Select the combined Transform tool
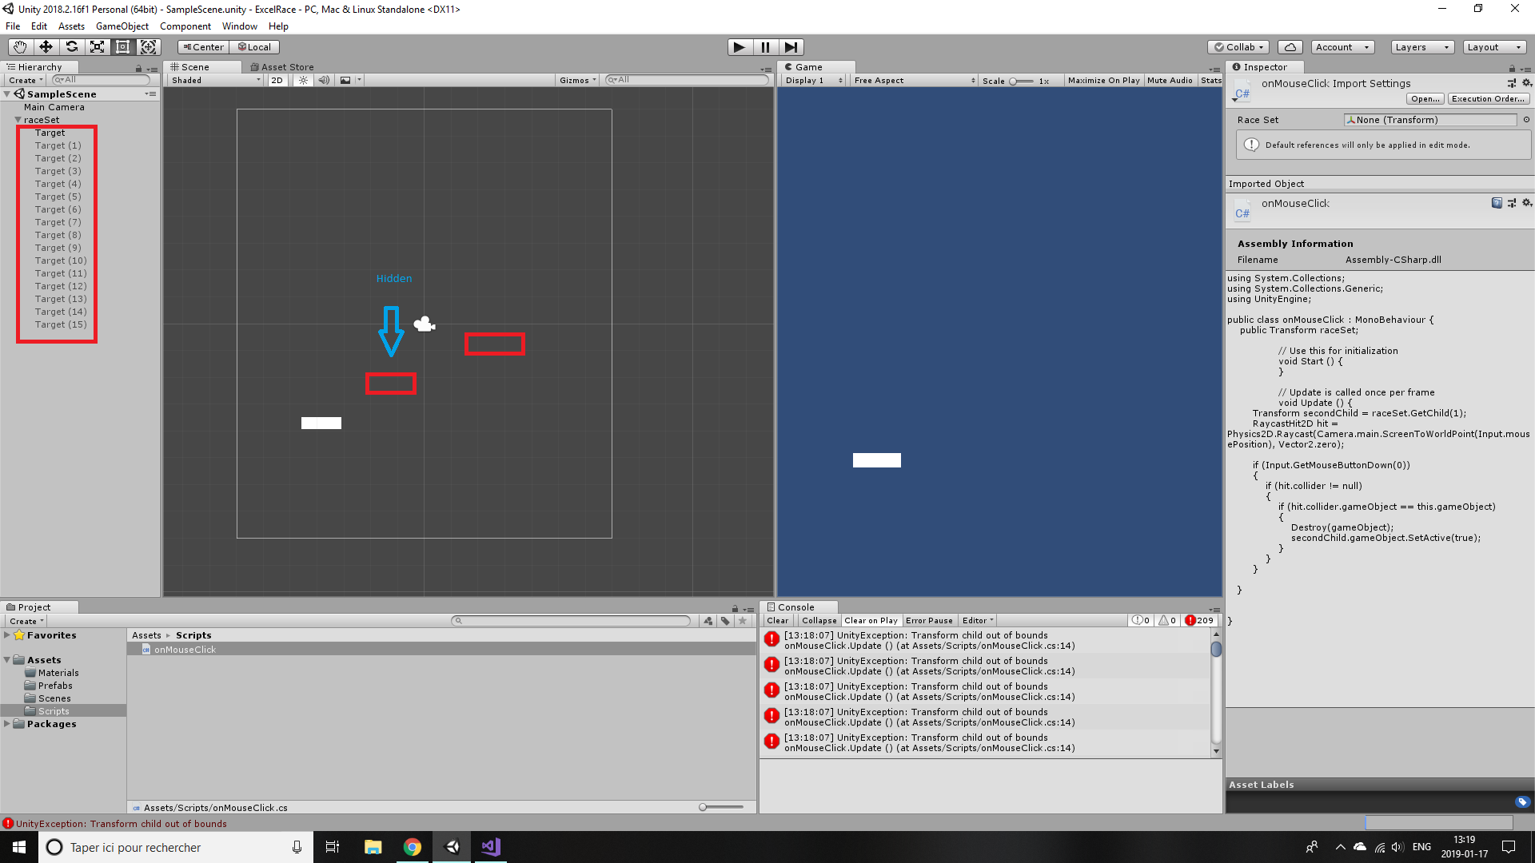The image size is (1535, 863). (x=148, y=47)
